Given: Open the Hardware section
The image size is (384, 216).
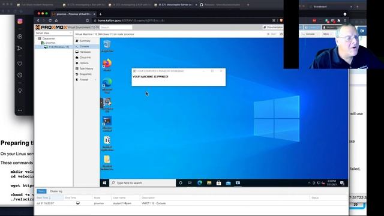Looking at the screenshot, I should tap(85, 52).
